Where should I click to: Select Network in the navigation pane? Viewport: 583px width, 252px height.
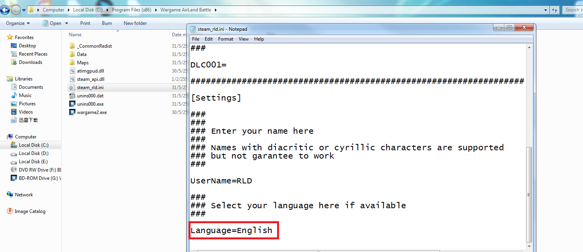[24, 195]
